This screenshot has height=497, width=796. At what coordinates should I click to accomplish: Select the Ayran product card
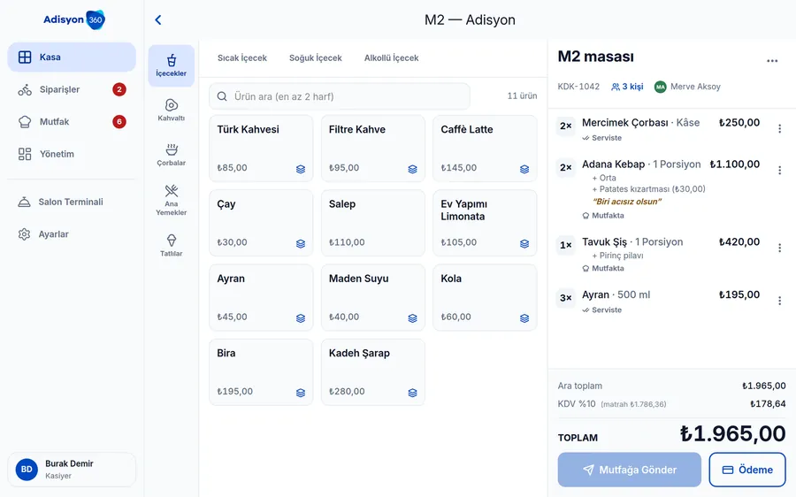(x=261, y=297)
